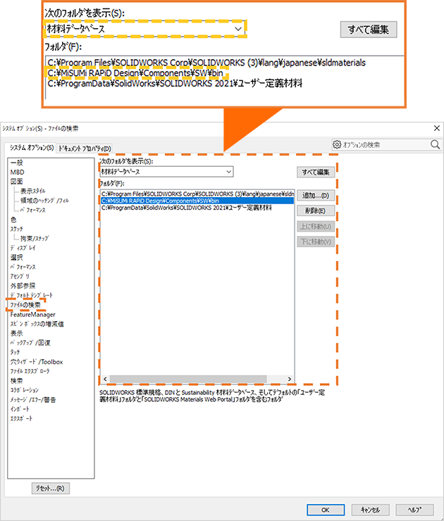Click the gear icon in options search box
Image resolution: width=444 pixels, height=521 pixels.
click(x=338, y=144)
